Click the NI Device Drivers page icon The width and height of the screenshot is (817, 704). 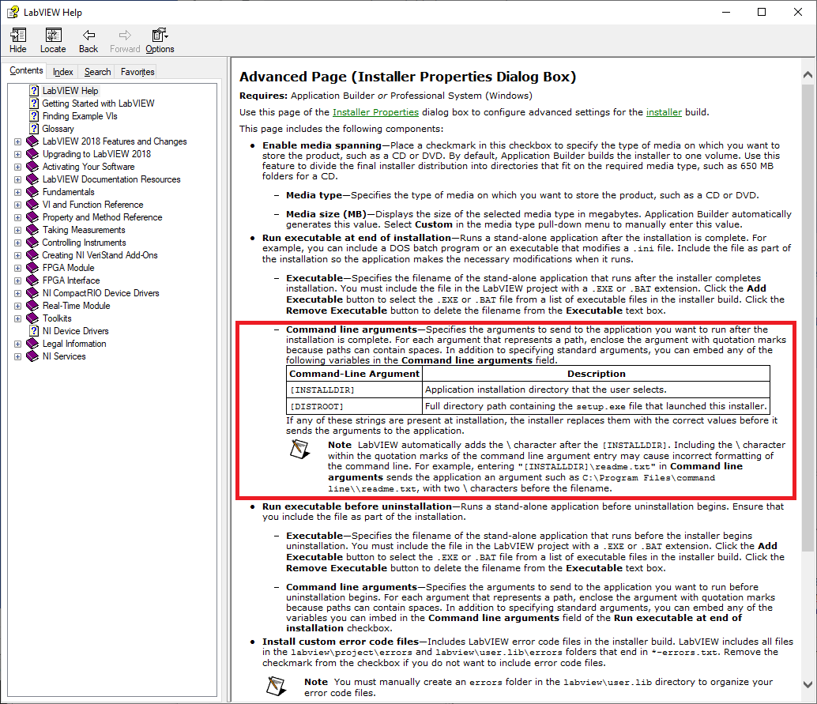tap(34, 331)
